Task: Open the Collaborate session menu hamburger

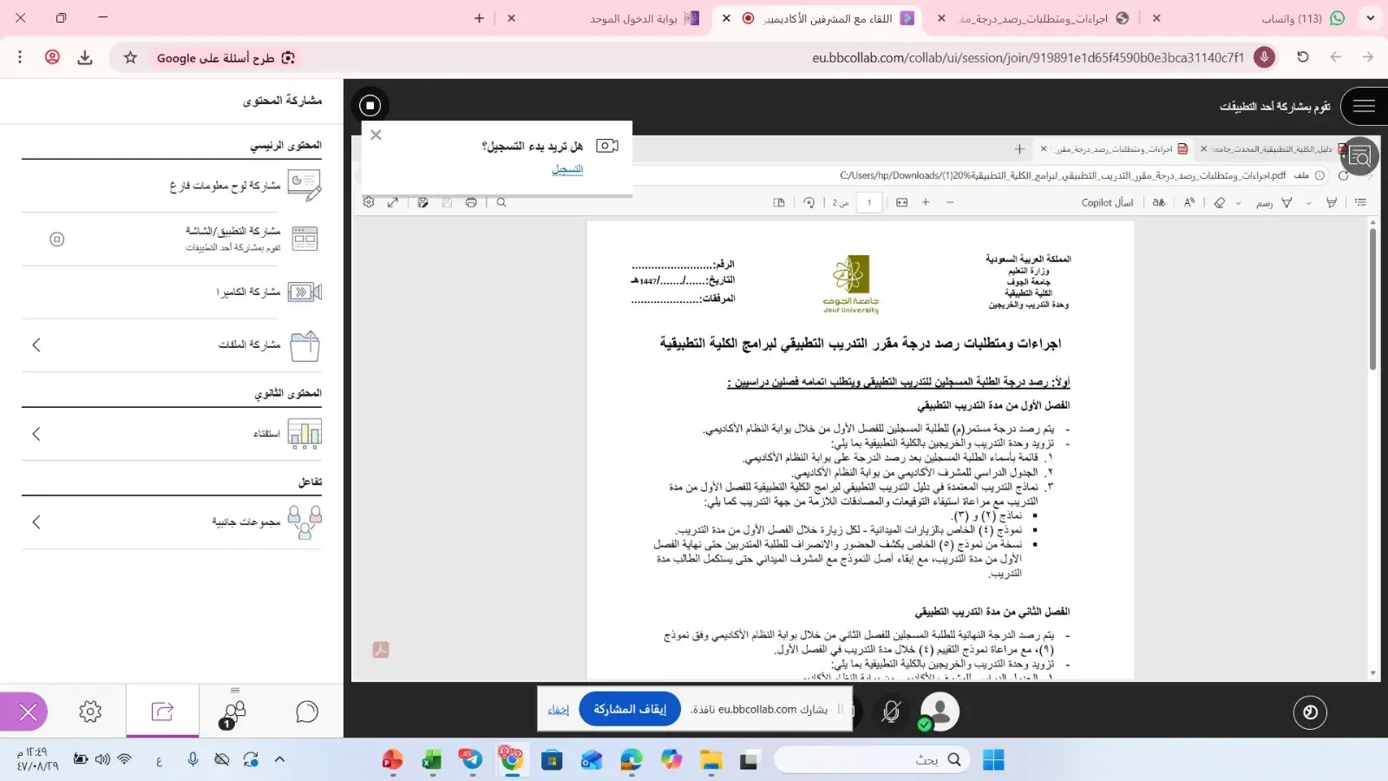Action: (1364, 106)
